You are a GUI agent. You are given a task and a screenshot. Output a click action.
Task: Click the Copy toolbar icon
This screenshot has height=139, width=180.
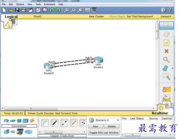pos(38,10)
